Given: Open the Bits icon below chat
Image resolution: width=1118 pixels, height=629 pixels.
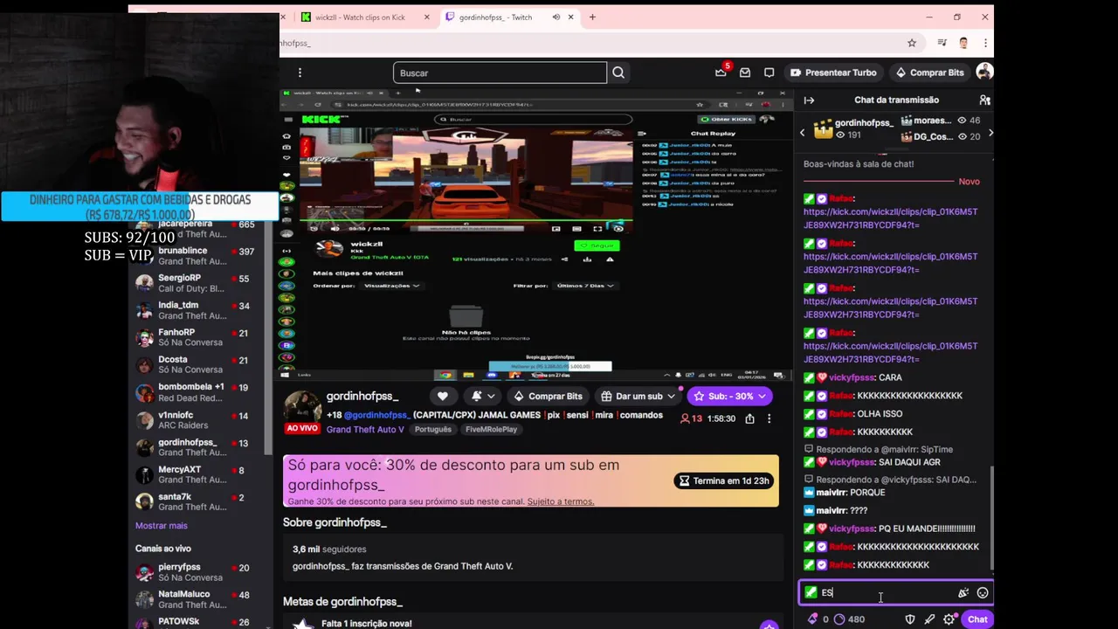Looking at the screenshot, I should (x=812, y=619).
